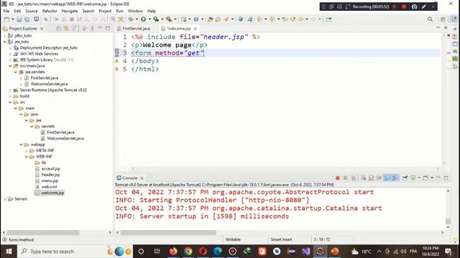Click Remove Launch icon in Console
The image size is (460, 258).
point(346,178)
